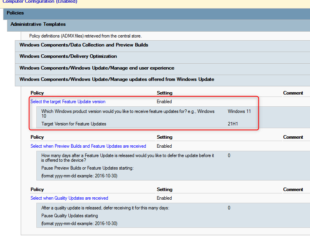Expand Windows Components/Data Collection and Preview Builds
The width and height of the screenshot is (310, 236).
[163, 45]
